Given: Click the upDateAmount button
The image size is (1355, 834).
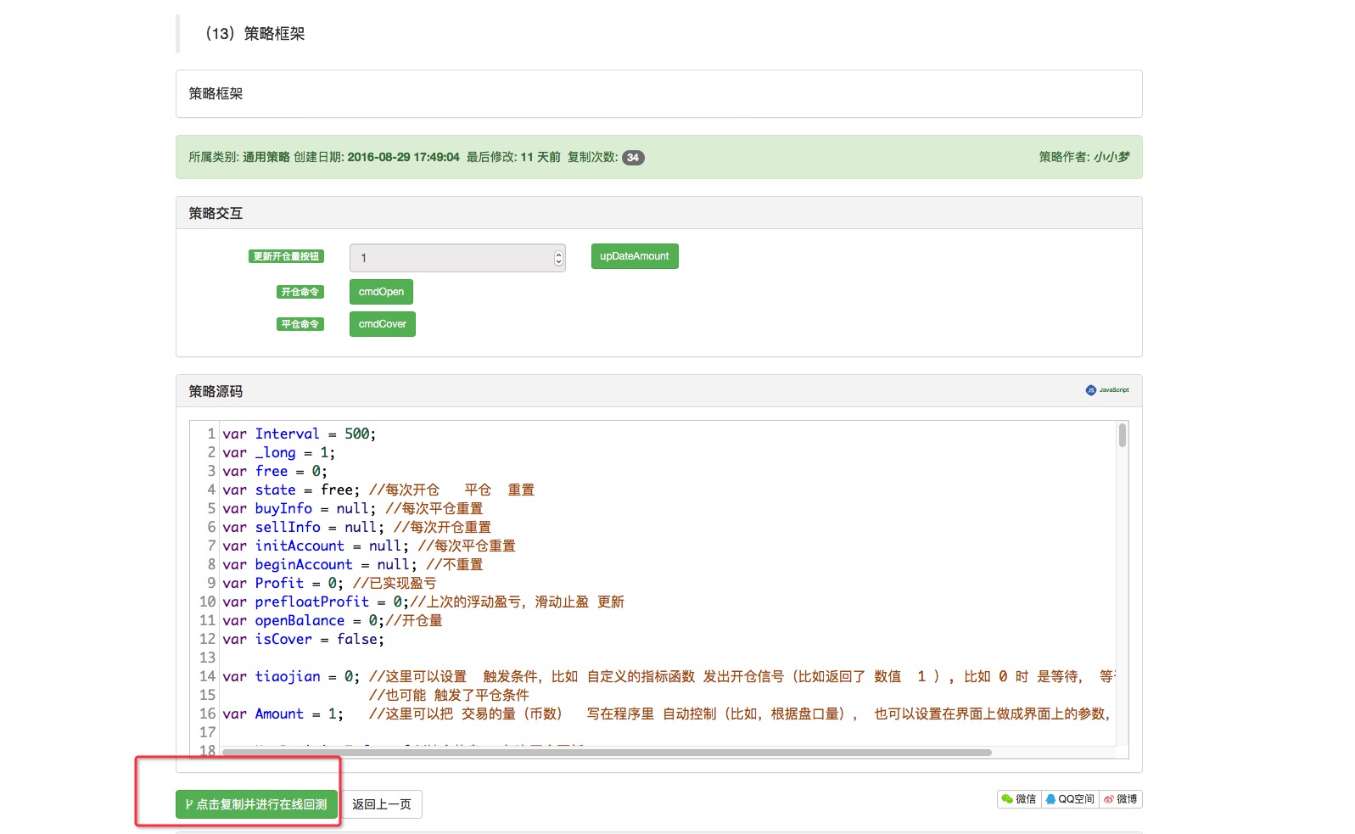Looking at the screenshot, I should point(635,256).
